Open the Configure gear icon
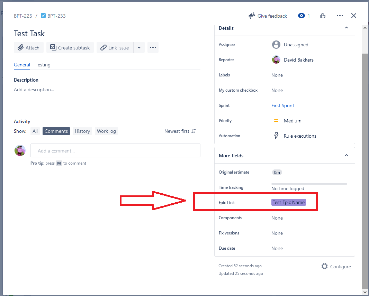This screenshot has width=369, height=296. [x=324, y=266]
